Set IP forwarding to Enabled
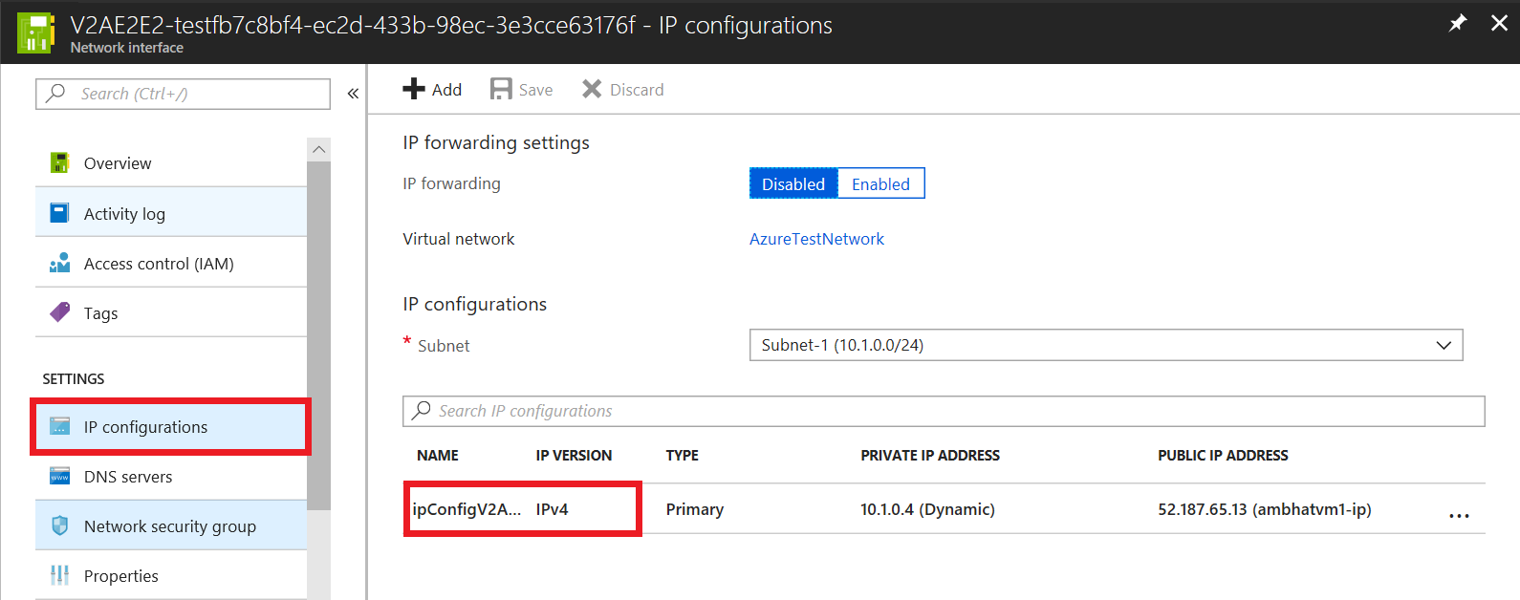The height and width of the screenshot is (600, 1520). tap(880, 183)
